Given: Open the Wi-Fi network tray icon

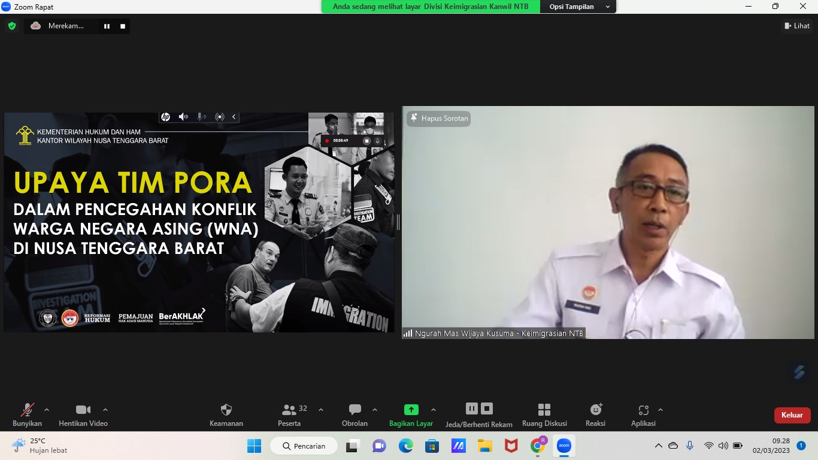Looking at the screenshot, I should click(x=709, y=446).
